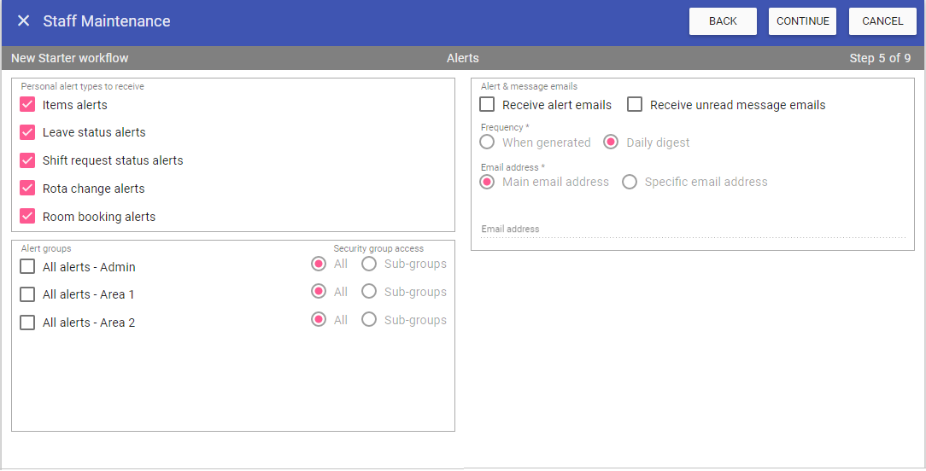Uncheck the Items alerts checkbox
Screen dimensions: 926x471
pos(27,105)
